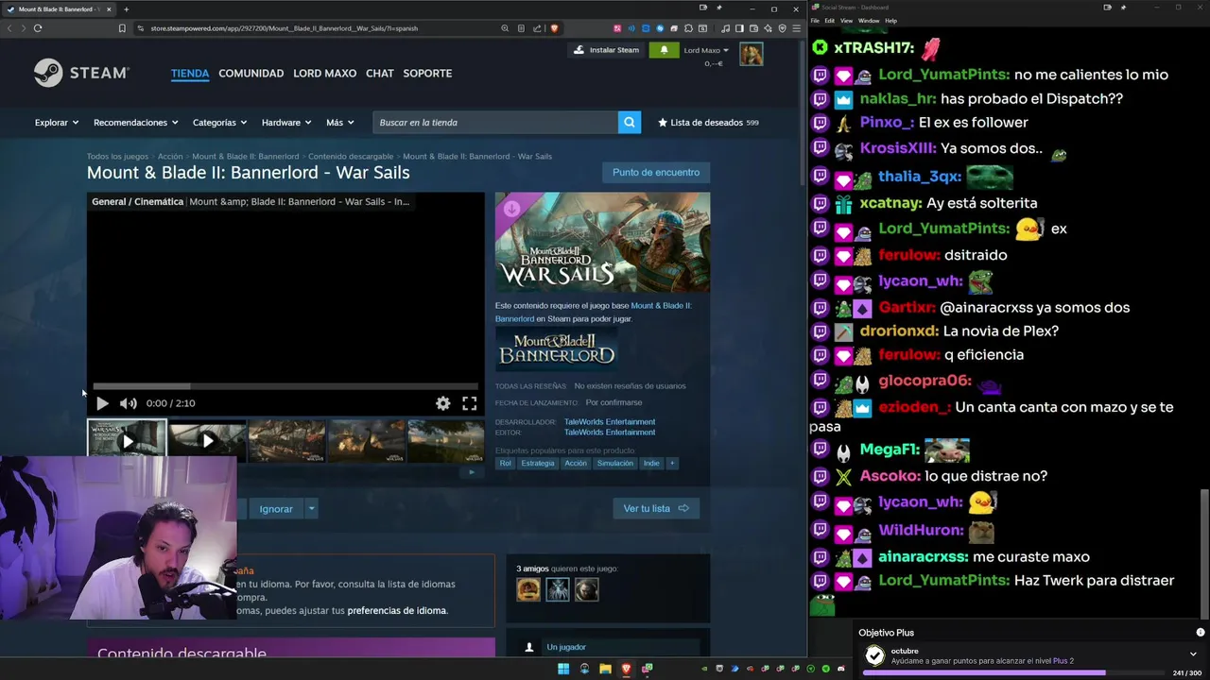Viewport: 1210px width, 680px height.
Task: Click the Simulación tag
Action: coord(615,464)
